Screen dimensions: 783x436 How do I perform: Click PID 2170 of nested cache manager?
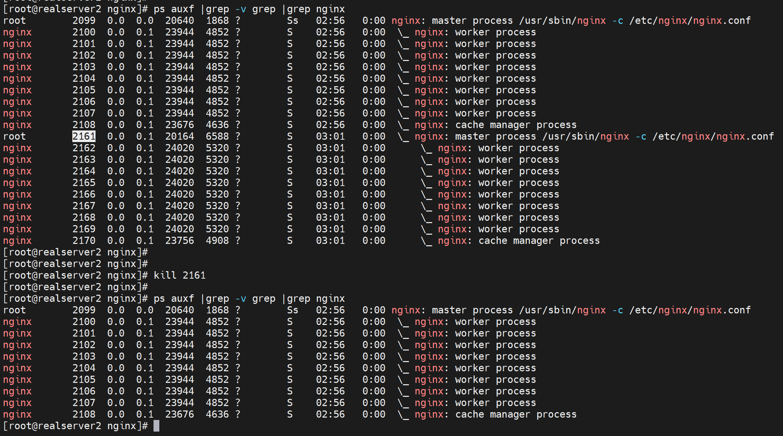pyautogui.click(x=84, y=240)
